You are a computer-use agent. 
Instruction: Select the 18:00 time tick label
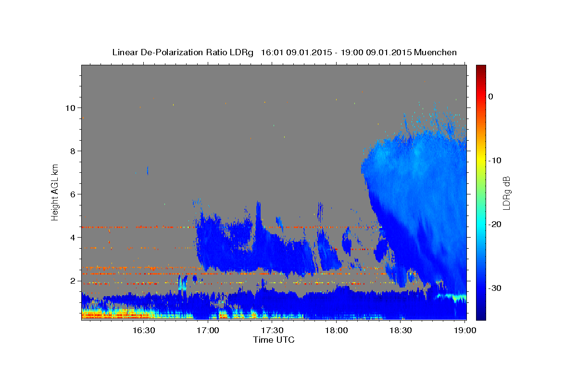(337, 330)
